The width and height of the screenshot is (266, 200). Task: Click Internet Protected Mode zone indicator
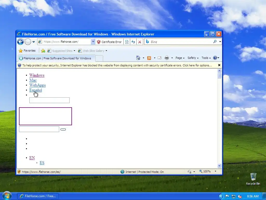coord(142,172)
